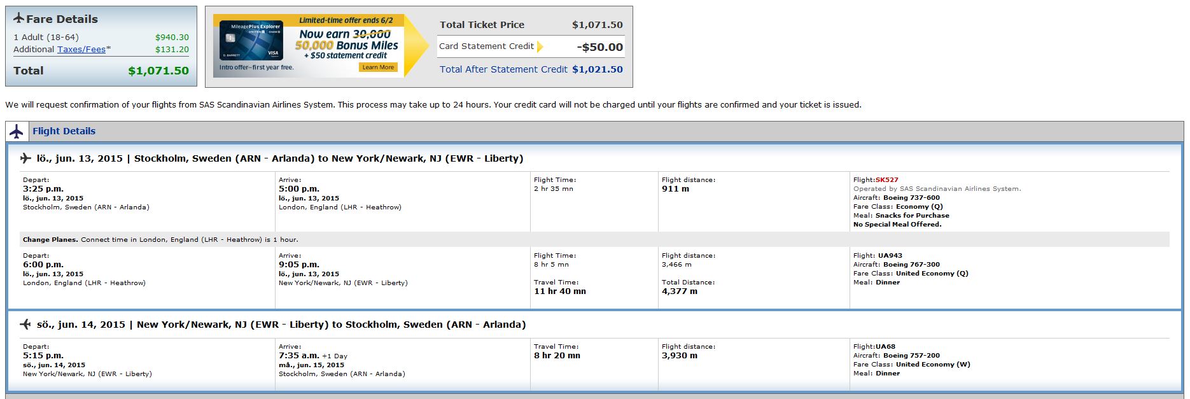
Task: Open flight SK527 details
Action: coord(887,180)
